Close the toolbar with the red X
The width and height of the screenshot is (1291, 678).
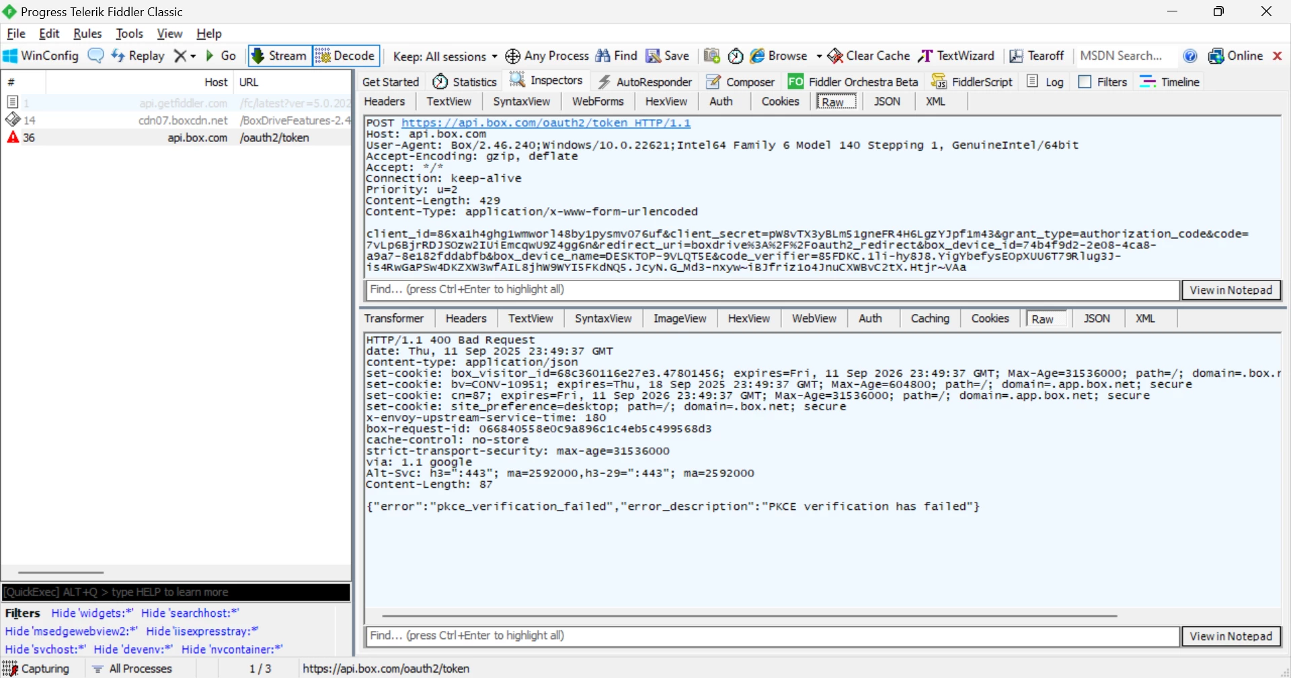(1278, 56)
